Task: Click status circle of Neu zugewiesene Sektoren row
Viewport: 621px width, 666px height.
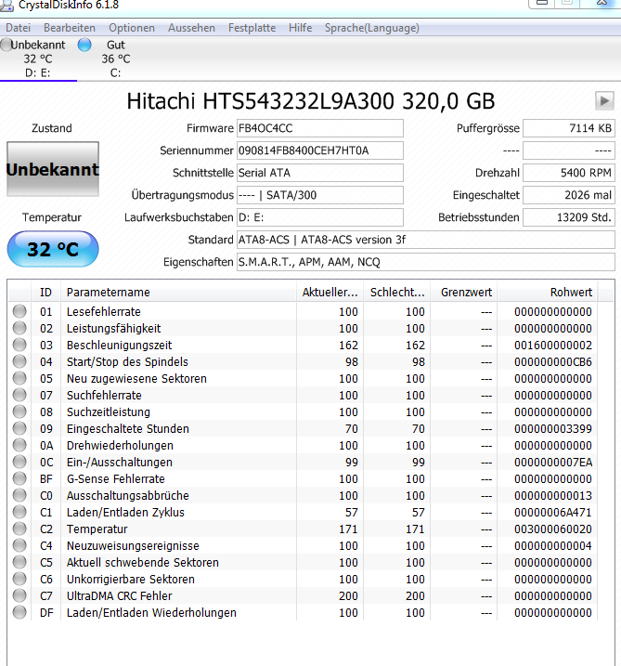Action: [x=19, y=378]
